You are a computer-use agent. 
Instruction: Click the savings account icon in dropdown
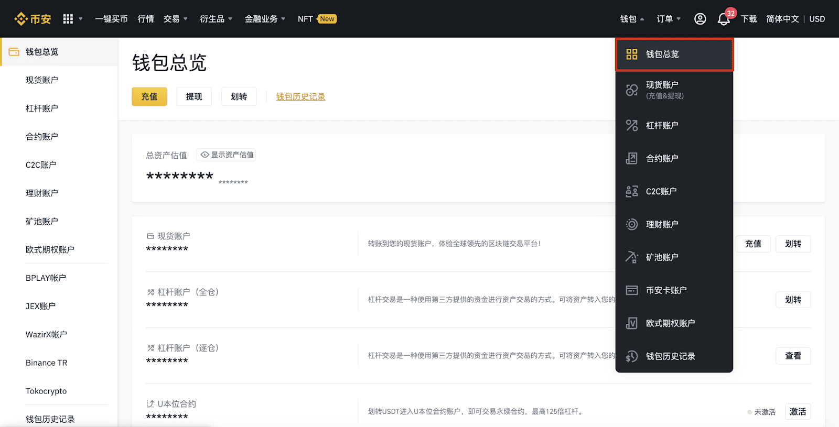tap(632, 224)
